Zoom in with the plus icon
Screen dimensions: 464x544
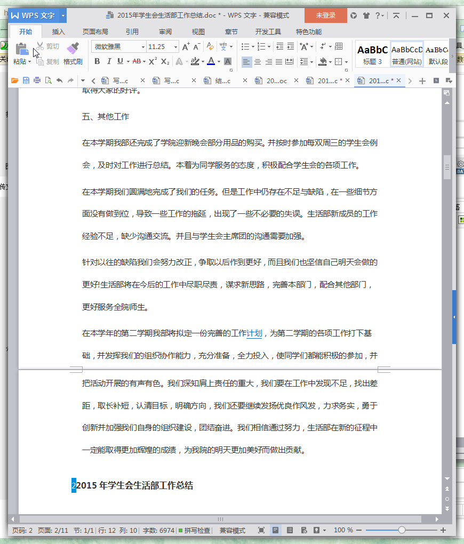pos(443,530)
